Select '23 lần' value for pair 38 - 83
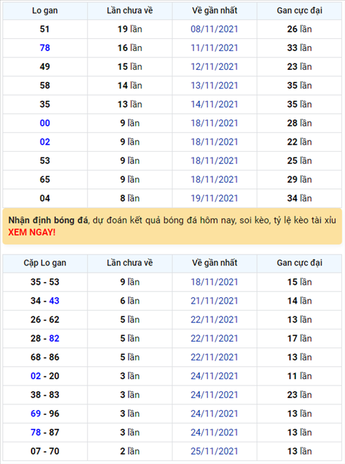The height and width of the screenshot is (464, 345). pyautogui.click(x=300, y=395)
